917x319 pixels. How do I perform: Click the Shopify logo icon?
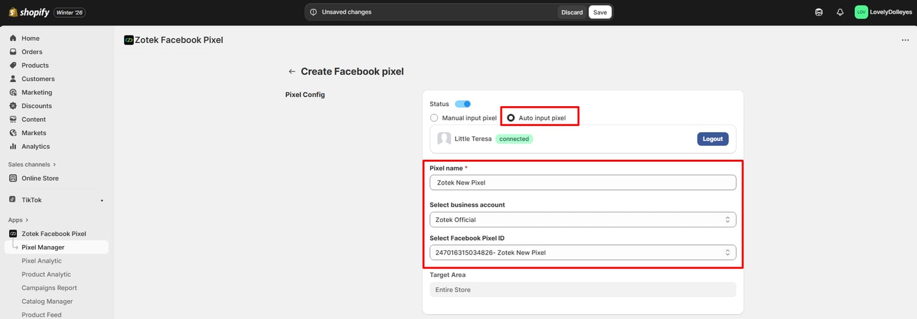[x=13, y=12]
